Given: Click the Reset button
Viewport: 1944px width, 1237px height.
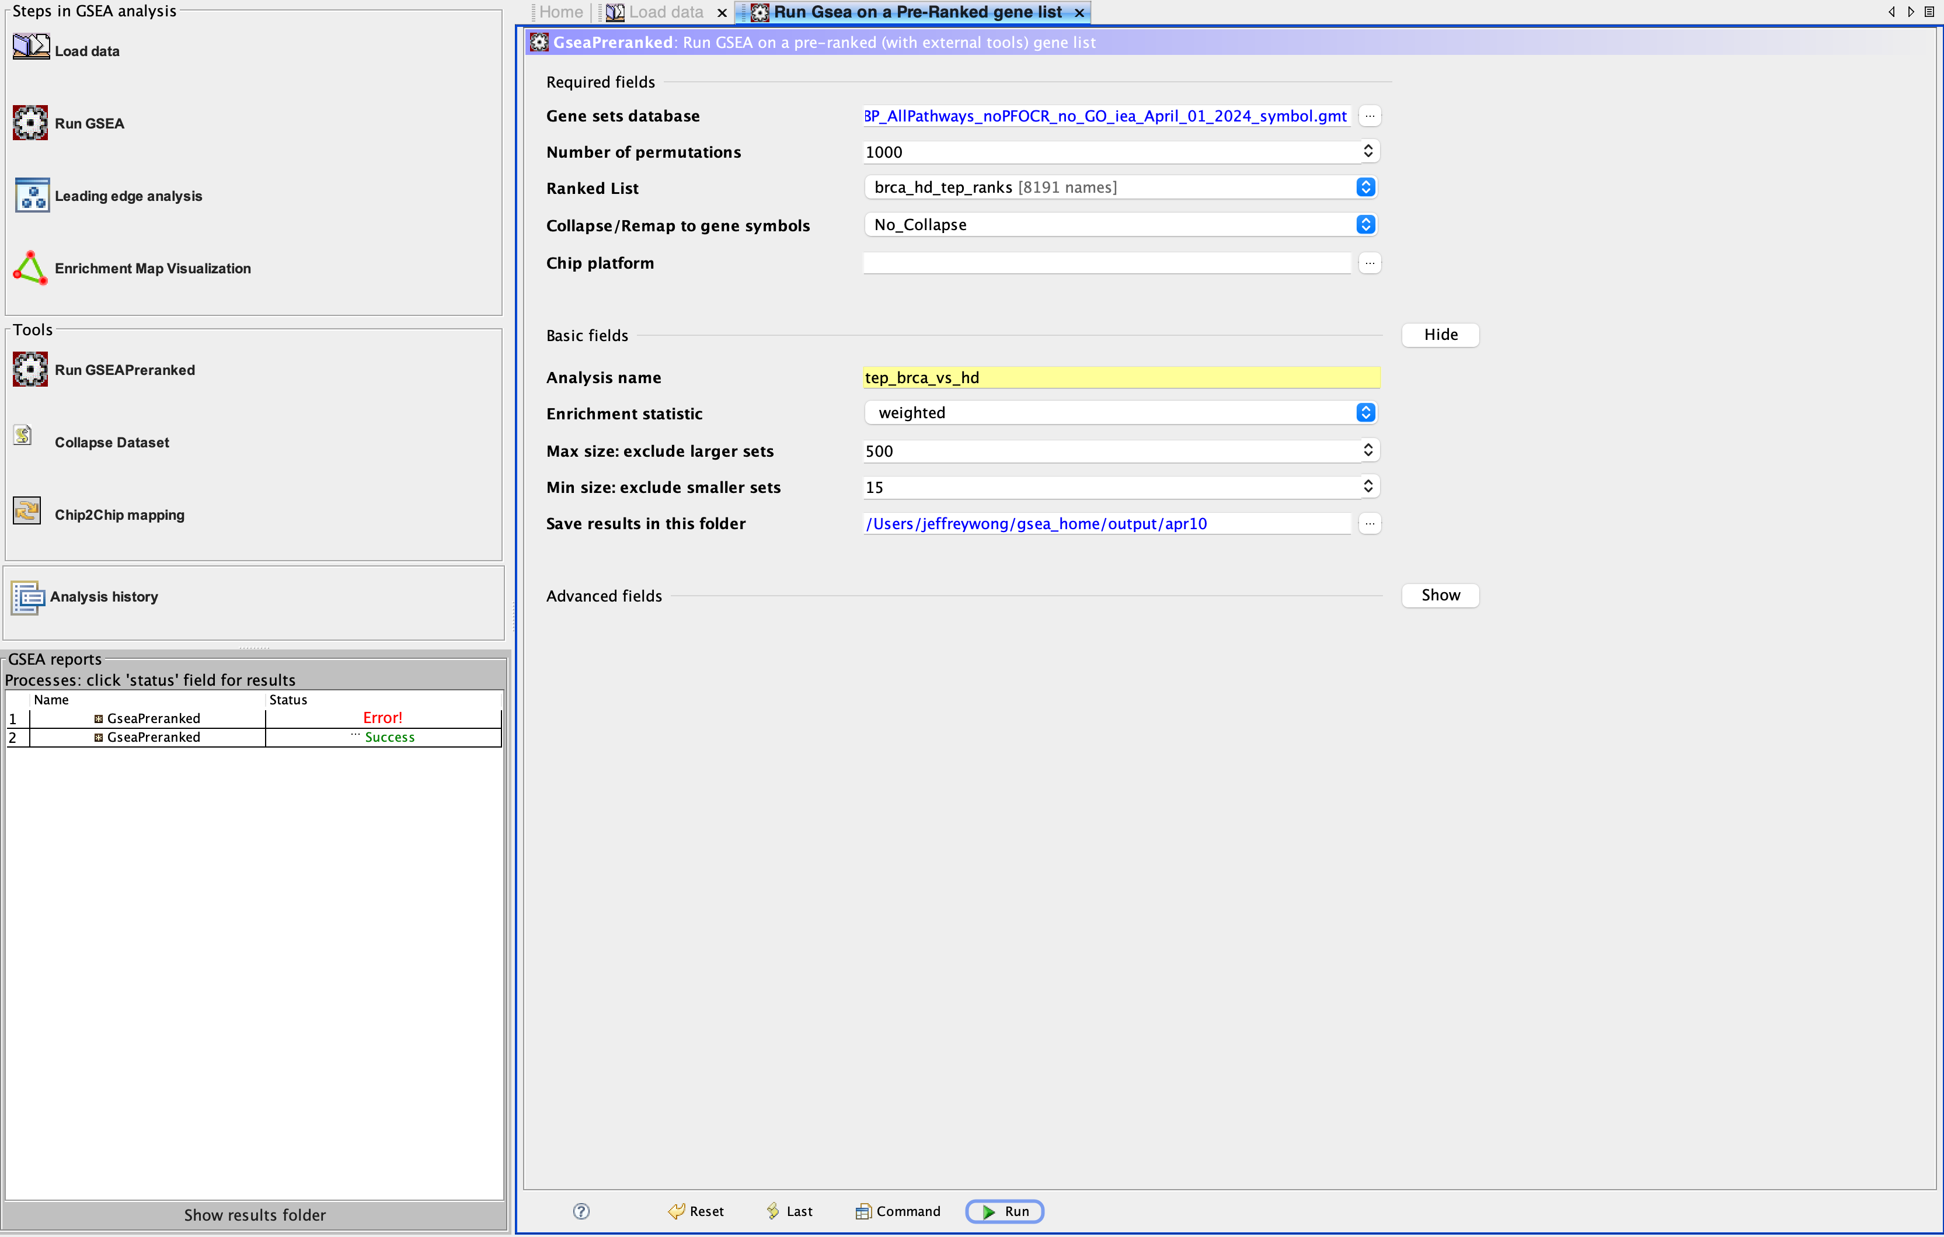Looking at the screenshot, I should click(696, 1211).
